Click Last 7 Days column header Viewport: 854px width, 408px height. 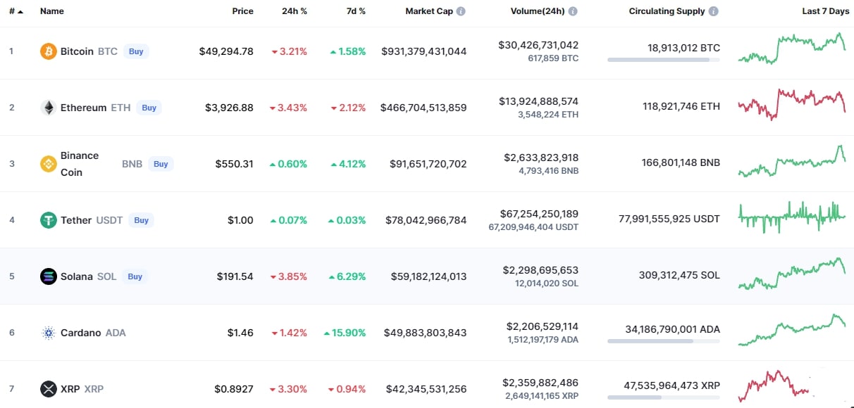click(x=826, y=11)
